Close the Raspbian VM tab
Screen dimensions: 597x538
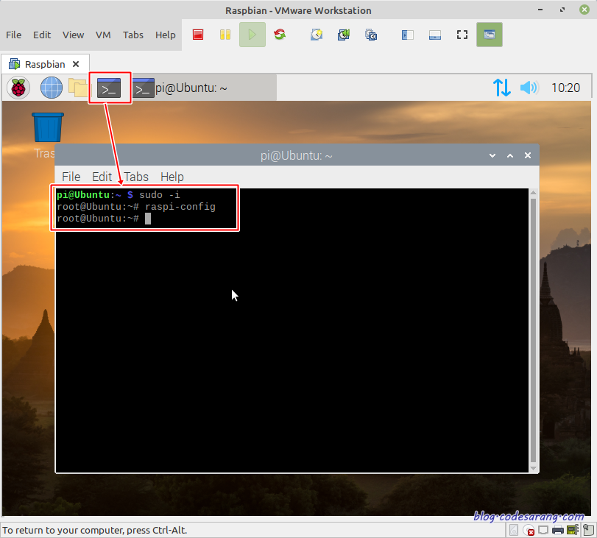(x=76, y=64)
